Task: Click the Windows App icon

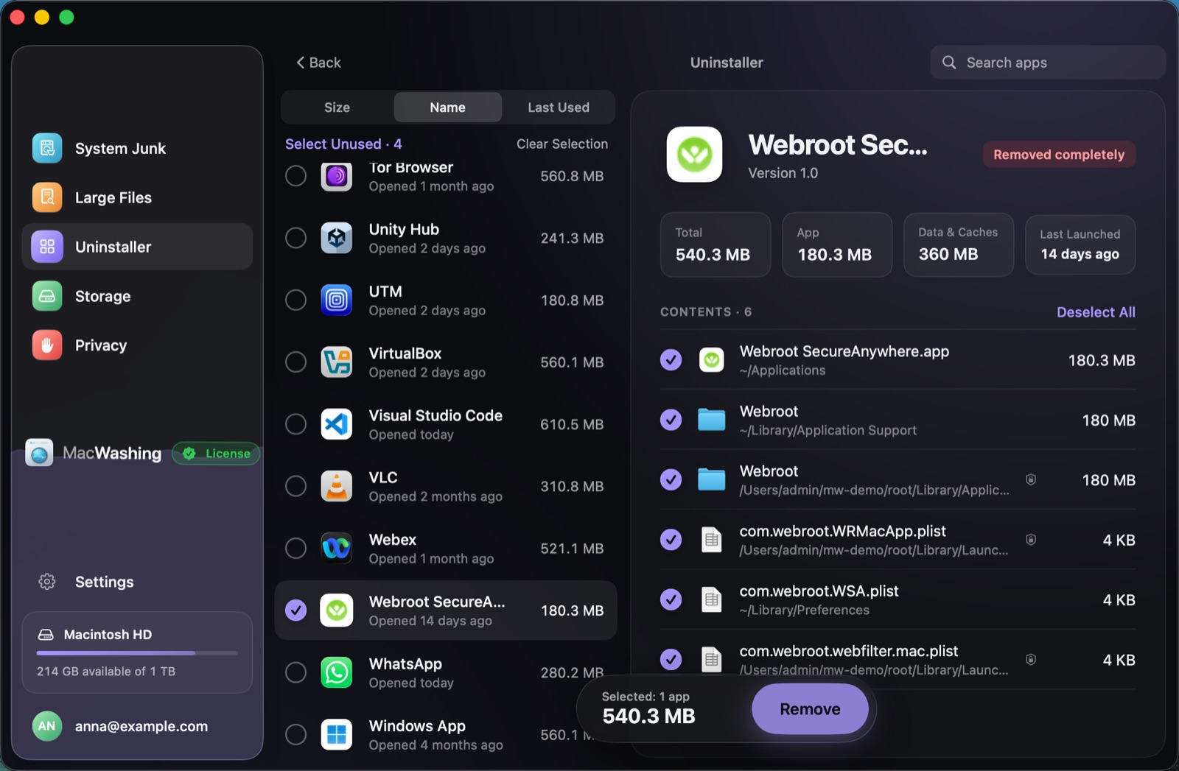Action: point(337,735)
